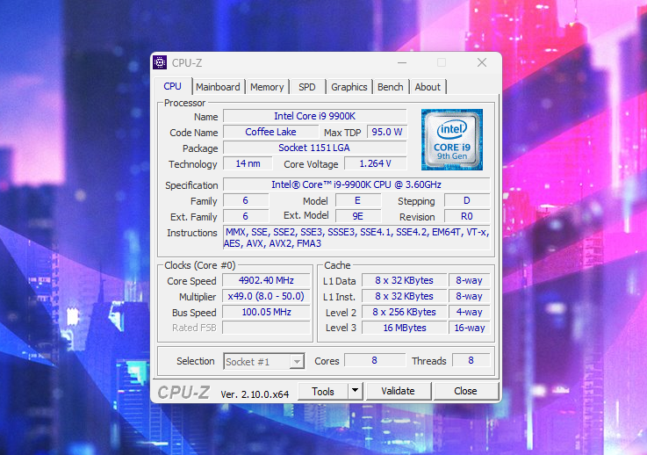
Task: Click the L1 Data '8-way' cell
Action: tap(469, 281)
